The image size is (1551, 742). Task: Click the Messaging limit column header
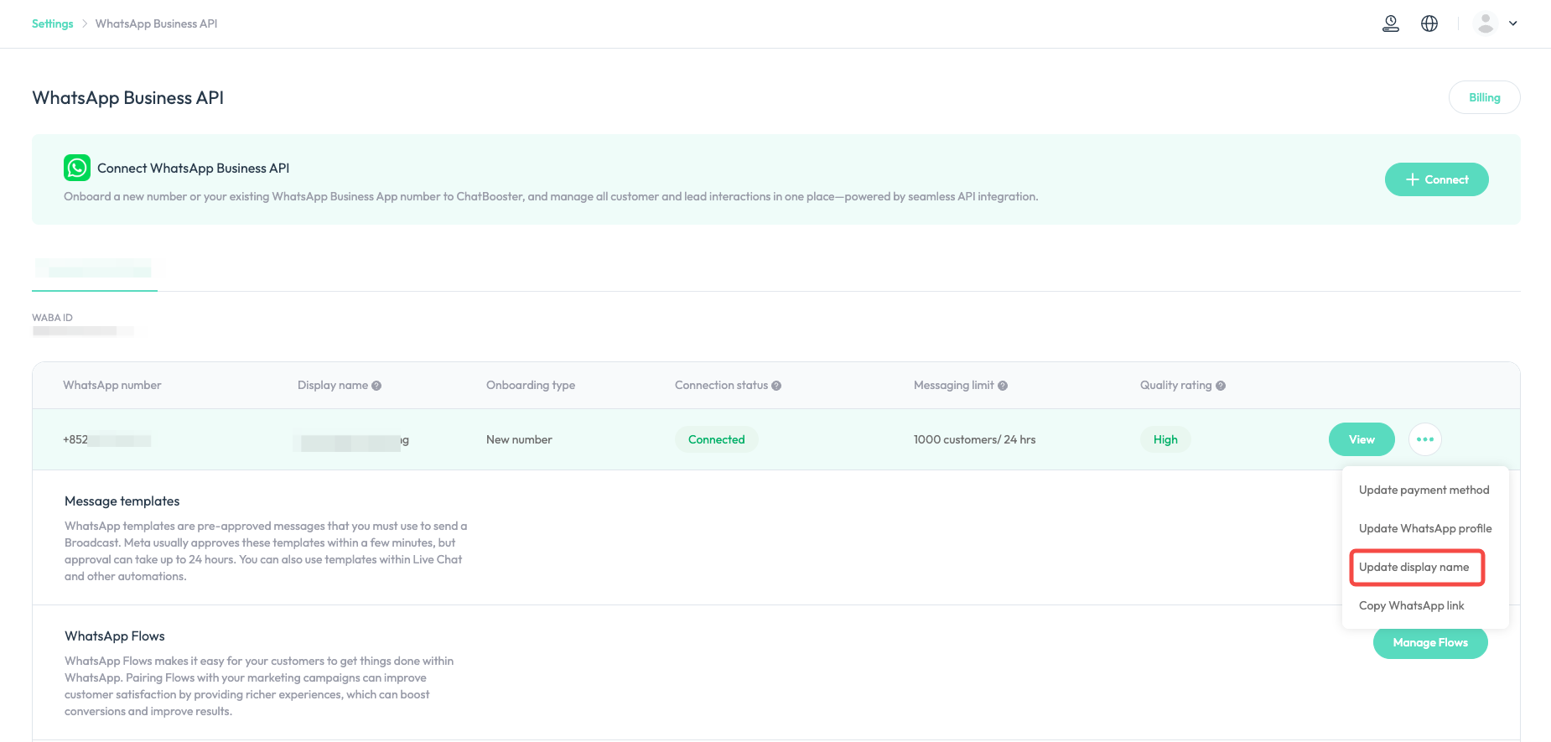coord(953,386)
